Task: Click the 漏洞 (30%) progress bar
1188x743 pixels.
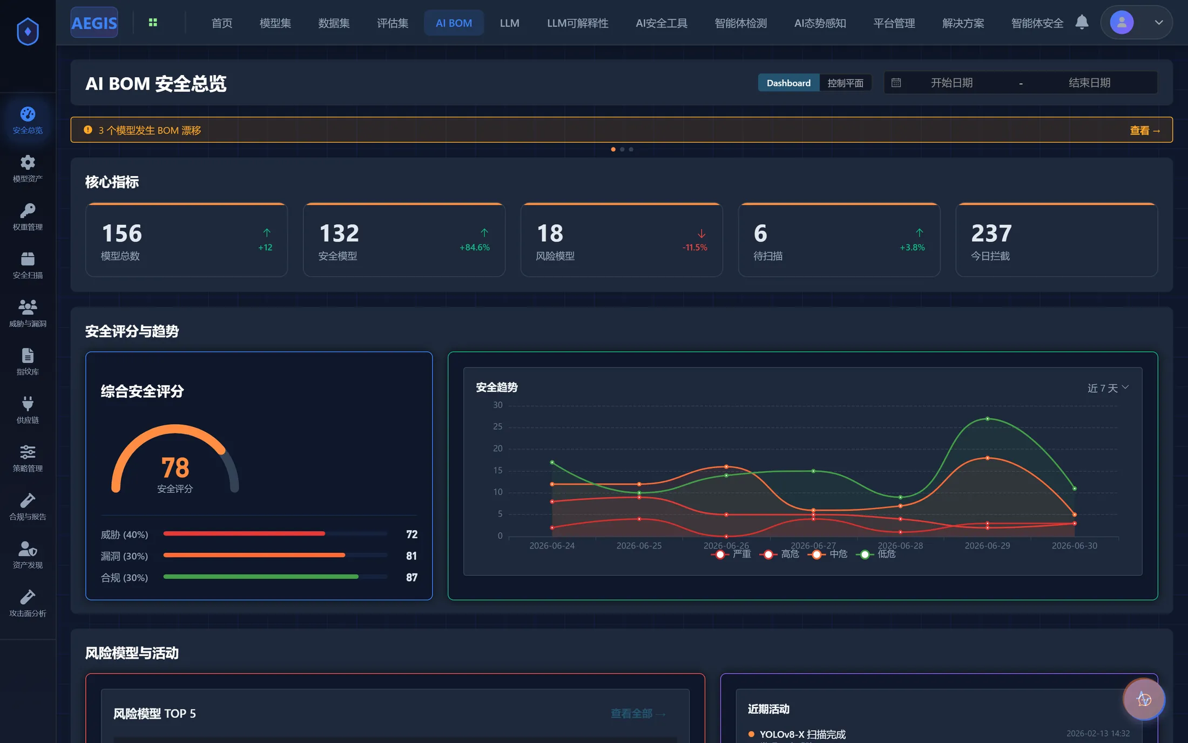Action: pos(275,555)
